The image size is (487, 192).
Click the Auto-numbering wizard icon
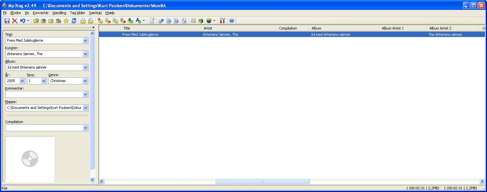tap(184, 21)
